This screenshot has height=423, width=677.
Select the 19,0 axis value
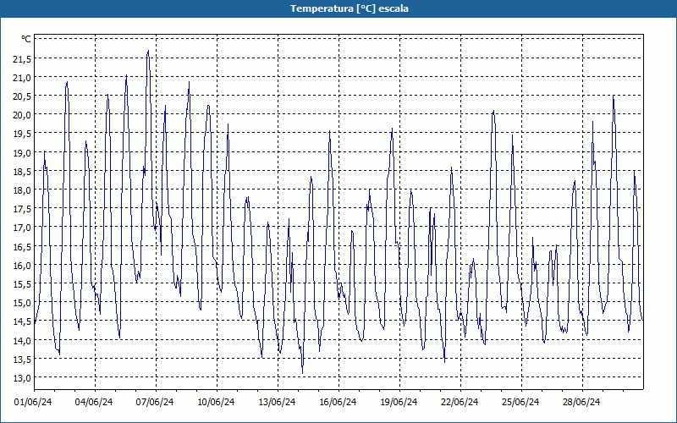point(22,152)
